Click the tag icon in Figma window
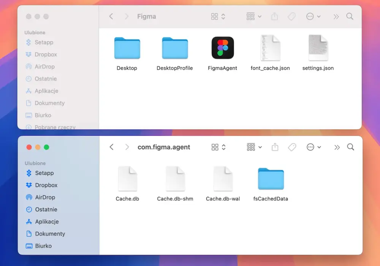 pyautogui.click(x=291, y=16)
